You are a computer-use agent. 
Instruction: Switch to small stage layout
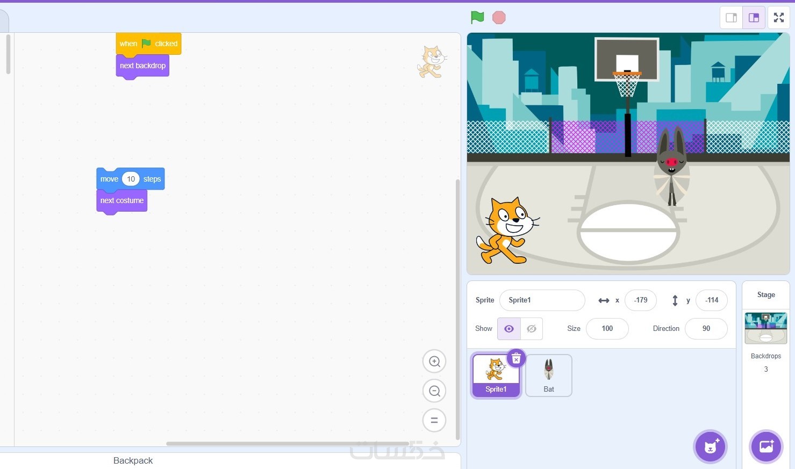[x=731, y=18]
